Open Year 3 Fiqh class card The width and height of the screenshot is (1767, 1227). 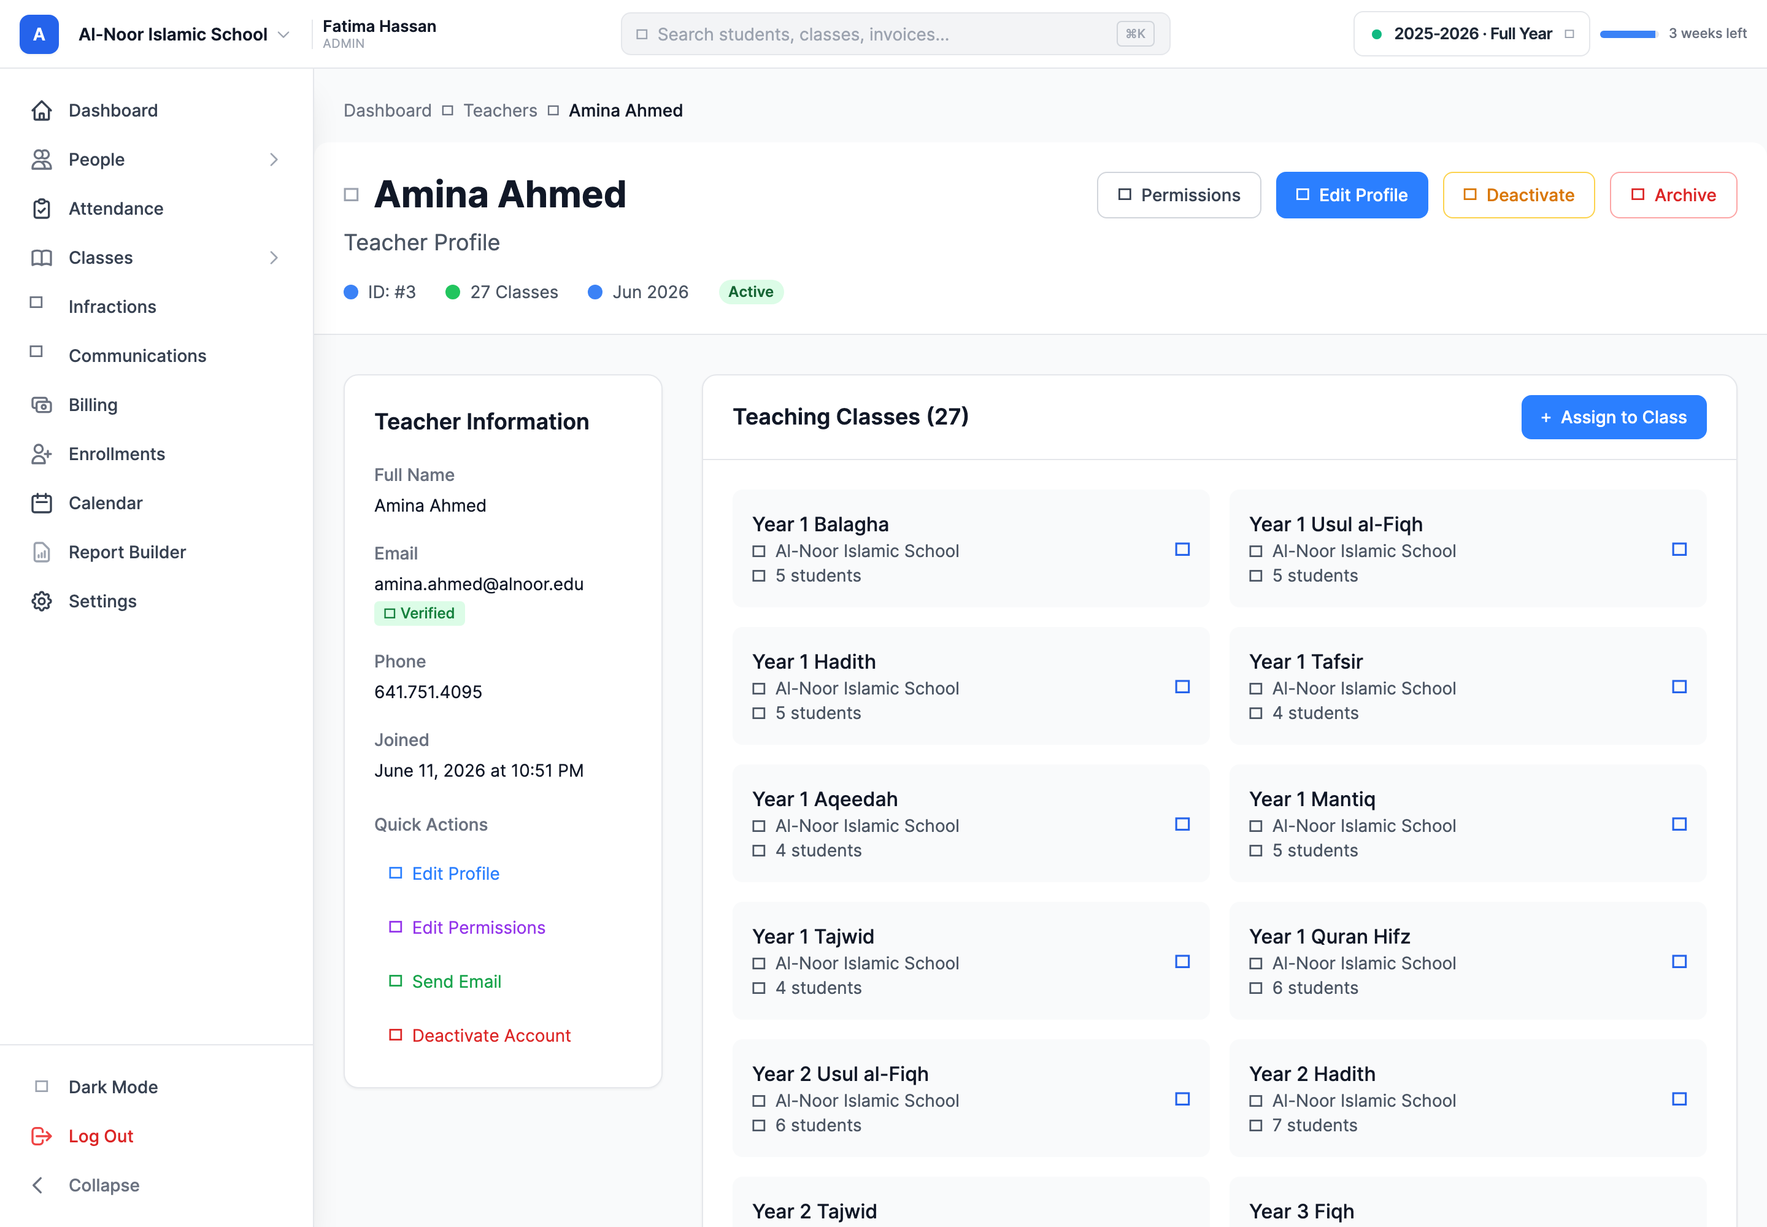pos(1467,1202)
